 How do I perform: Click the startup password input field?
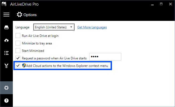click(105, 57)
